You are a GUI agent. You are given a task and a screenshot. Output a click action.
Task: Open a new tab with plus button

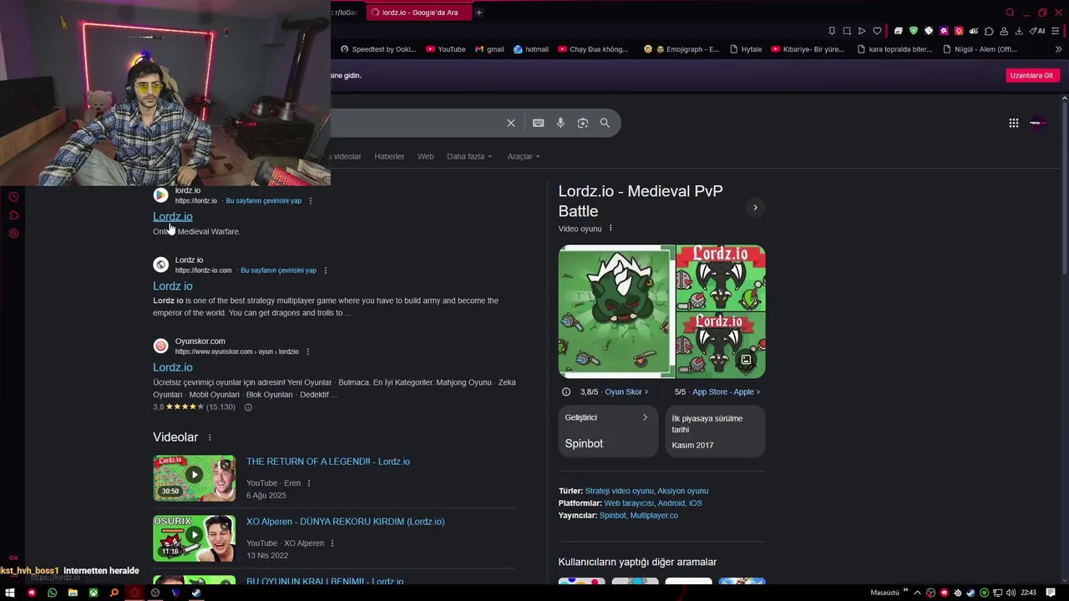(479, 13)
